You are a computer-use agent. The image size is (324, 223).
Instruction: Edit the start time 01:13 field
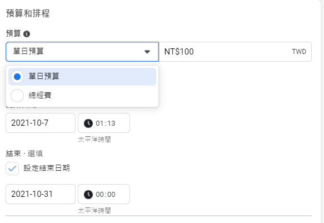(x=104, y=123)
